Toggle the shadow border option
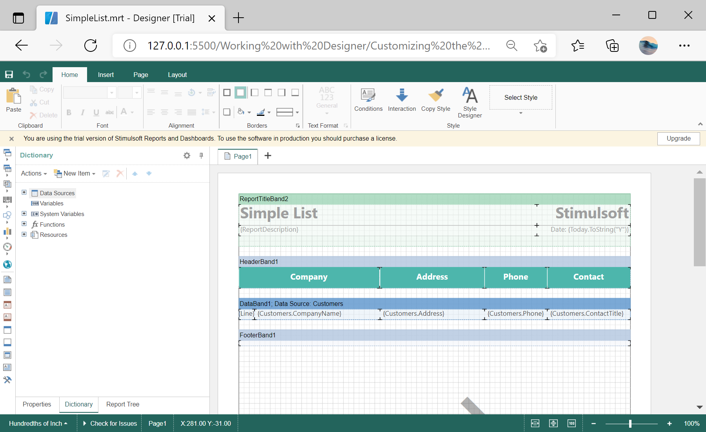 pyautogui.click(x=227, y=112)
